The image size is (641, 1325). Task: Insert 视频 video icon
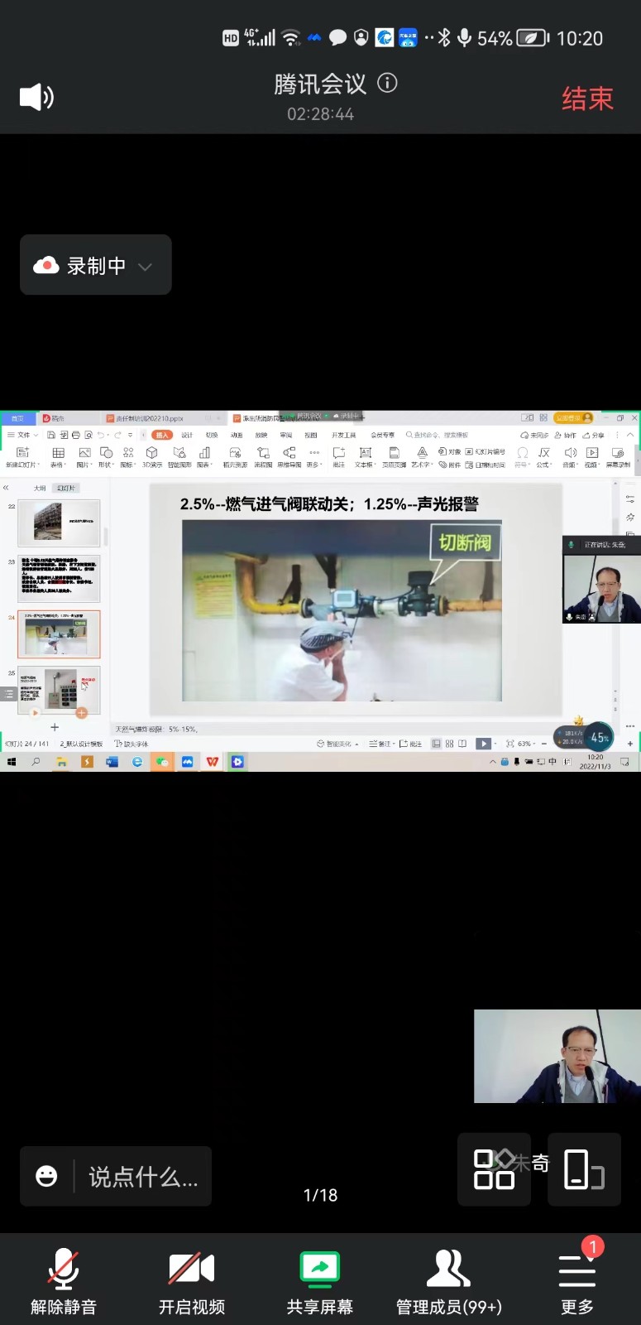pos(592,457)
